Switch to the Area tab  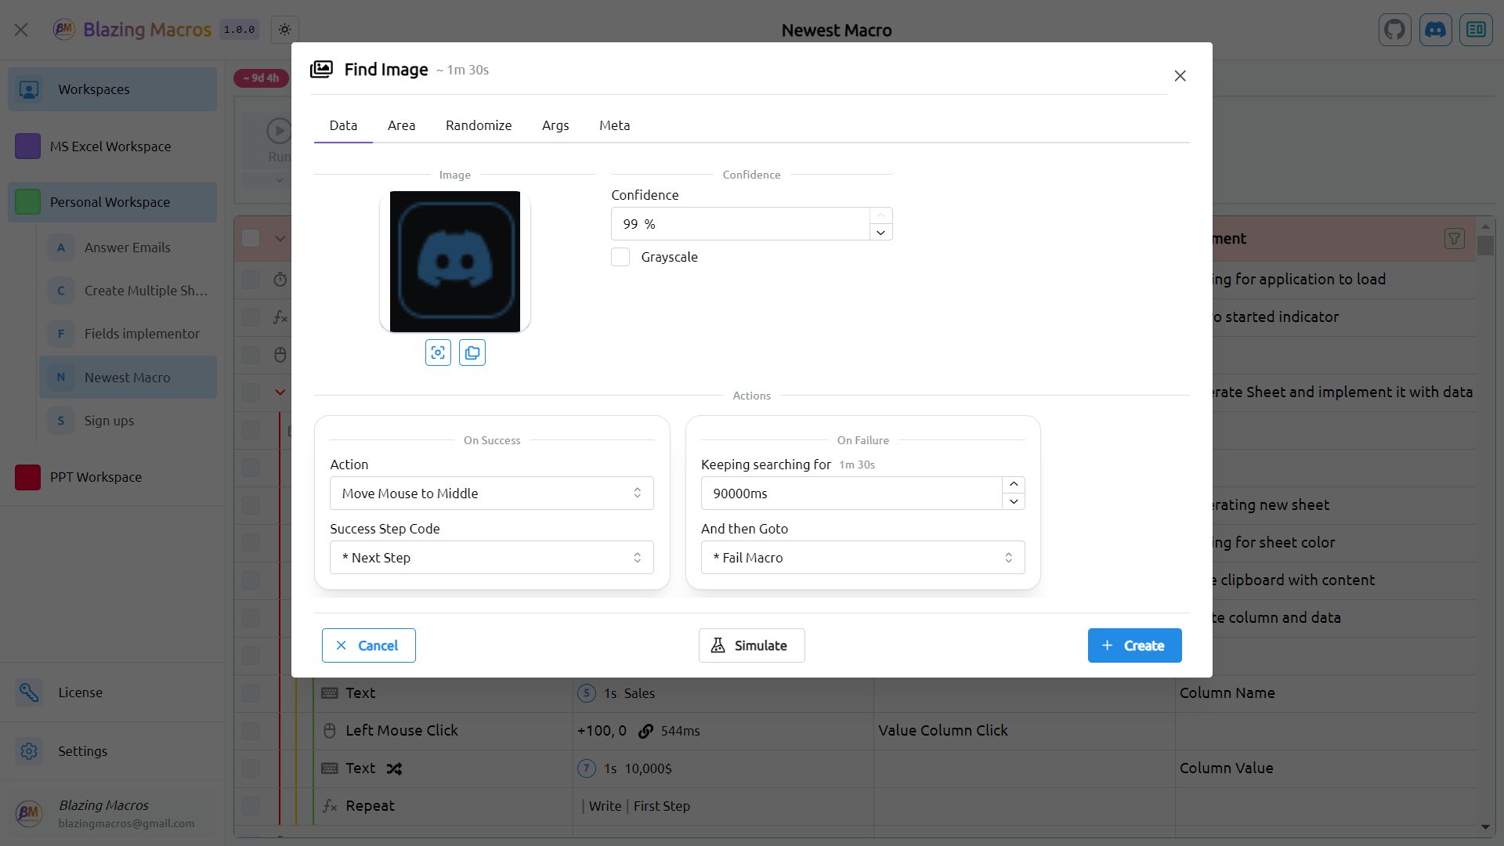coord(401,125)
